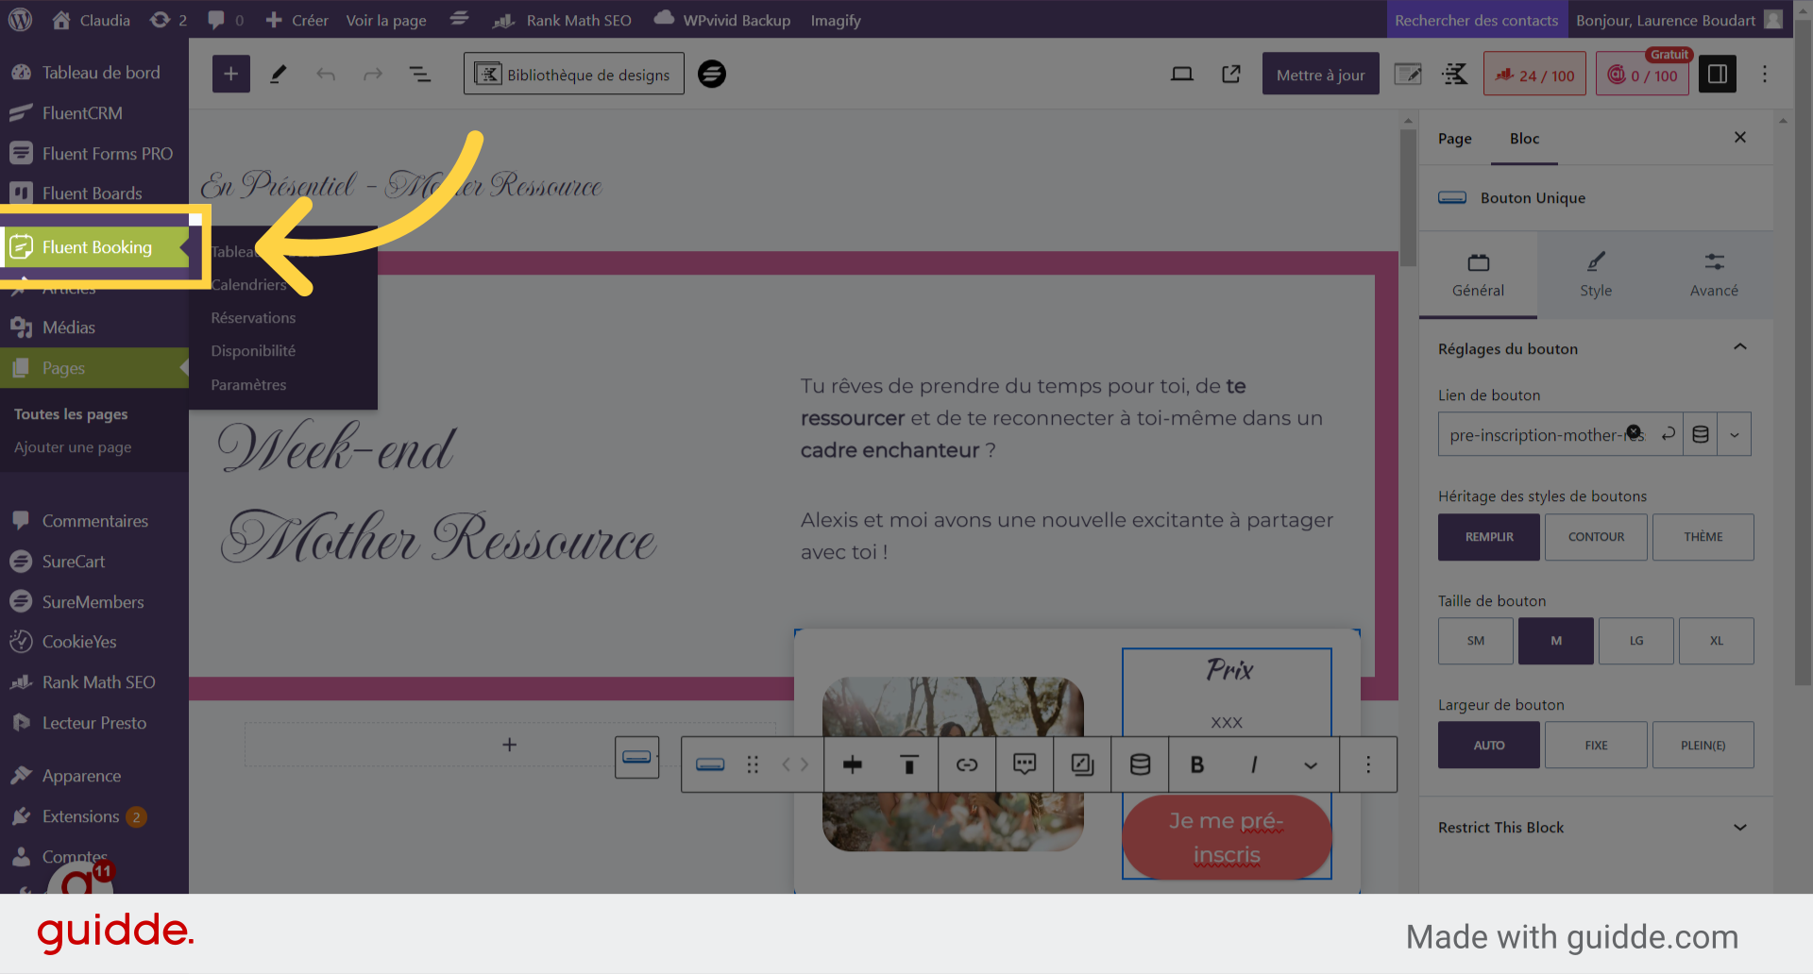Toggle bold formatting
The height and width of the screenshot is (974, 1813).
(x=1196, y=764)
